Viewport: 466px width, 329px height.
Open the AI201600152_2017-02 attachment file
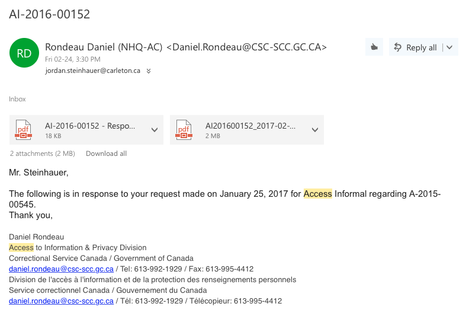250,126
